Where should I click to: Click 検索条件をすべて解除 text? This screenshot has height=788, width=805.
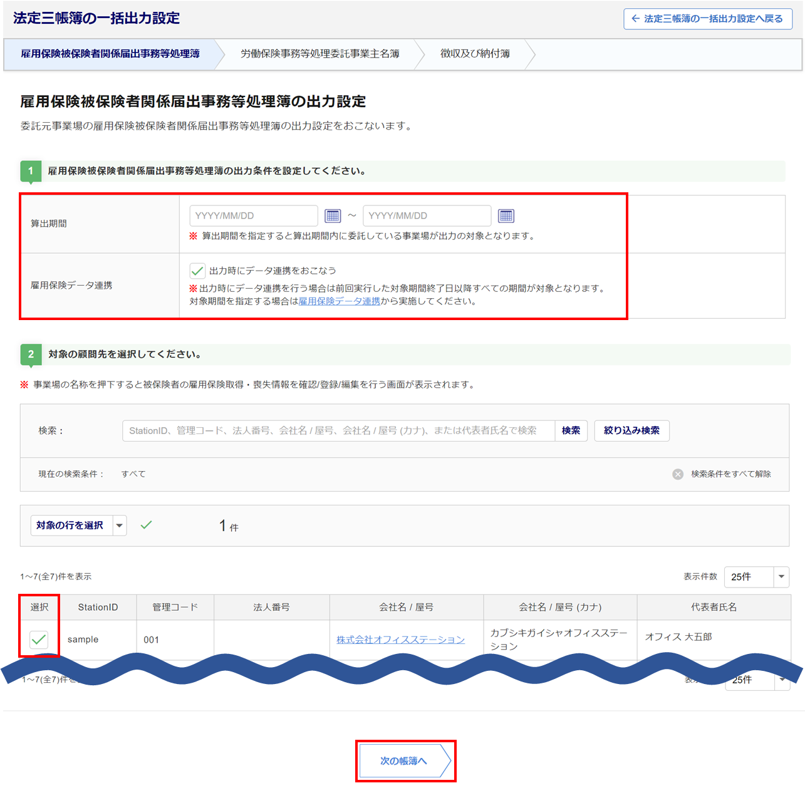[731, 474]
